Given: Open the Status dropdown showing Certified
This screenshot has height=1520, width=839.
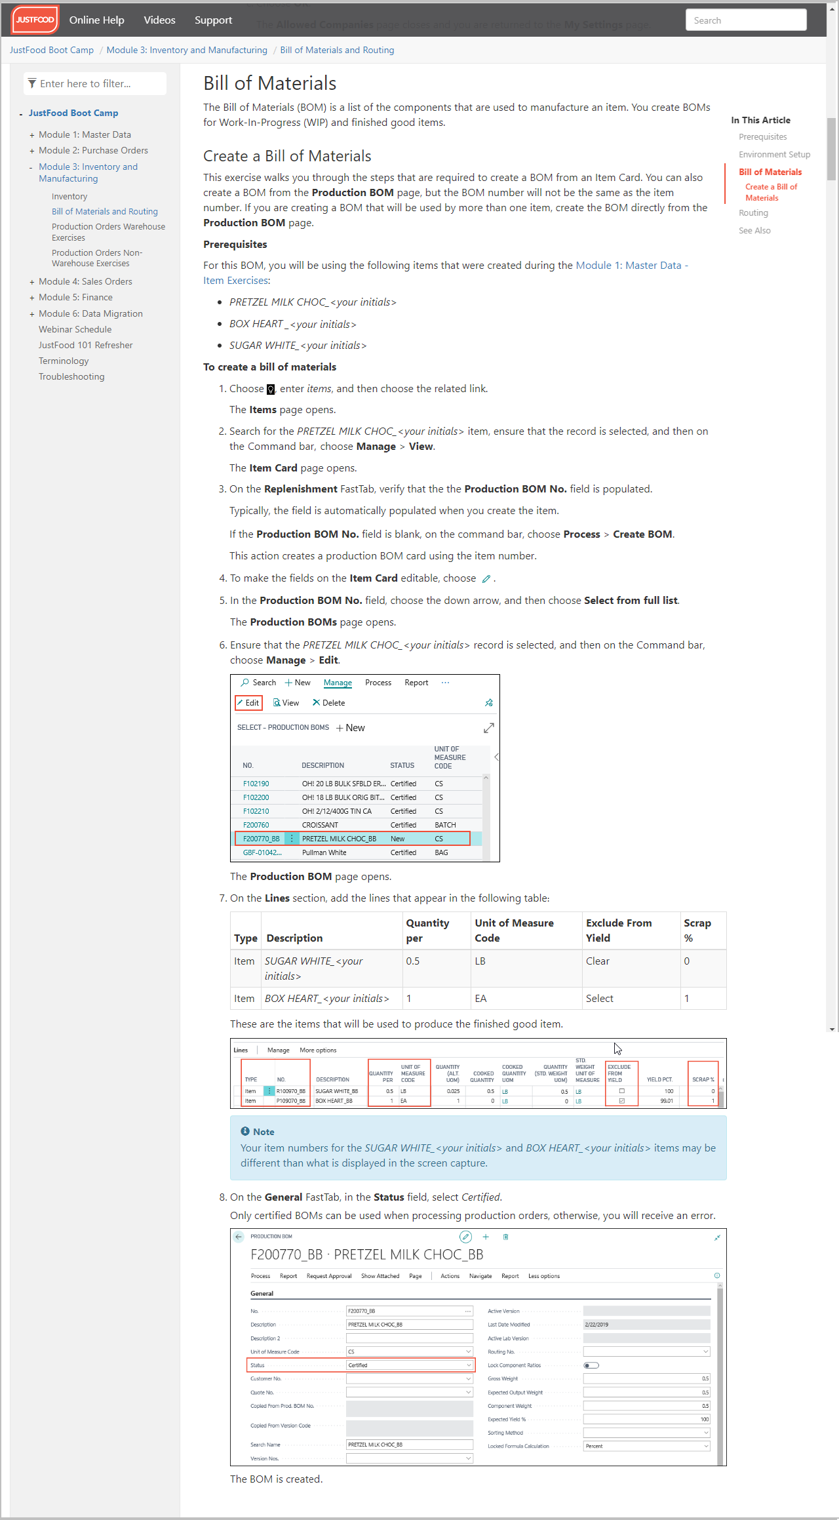Looking at the screenshot, I should [468, 1365].
